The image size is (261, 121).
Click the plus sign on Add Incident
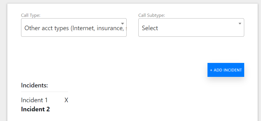point(211,70)
